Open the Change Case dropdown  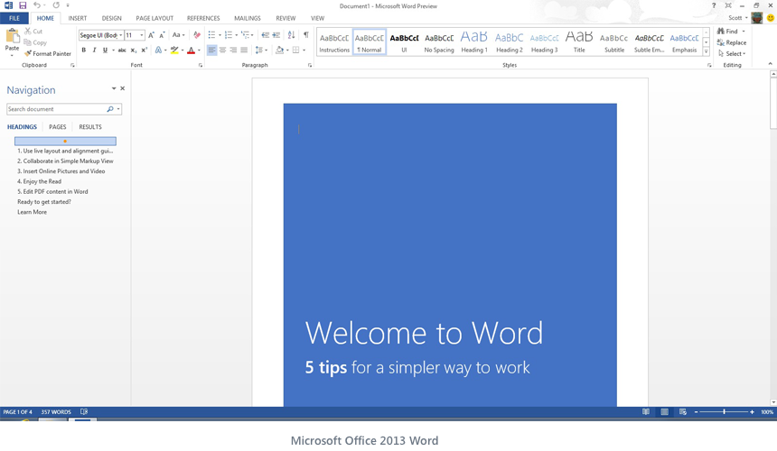178,35
